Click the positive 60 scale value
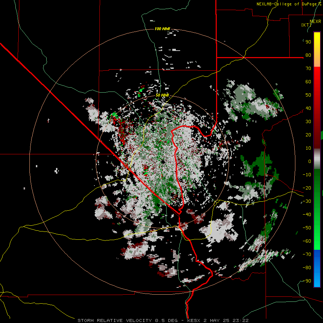This screenshot has height=323, width=323. click(x=308, y=82)
